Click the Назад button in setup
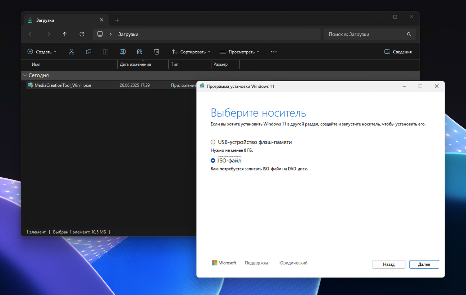Viewport: 466px width, 295px height. (389, 264)
